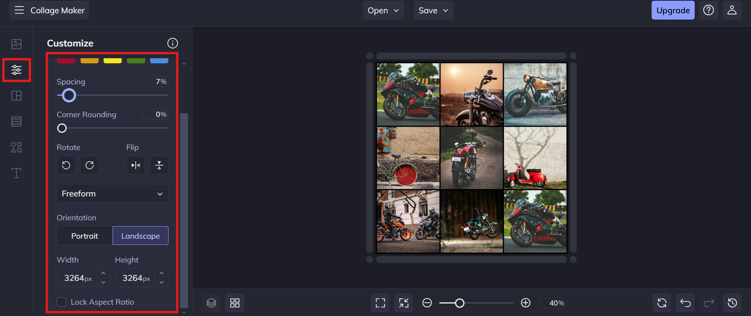Screen dimensions: 751x316
Task: Click the Height pixel input field
Action: [x=136, y=278]
